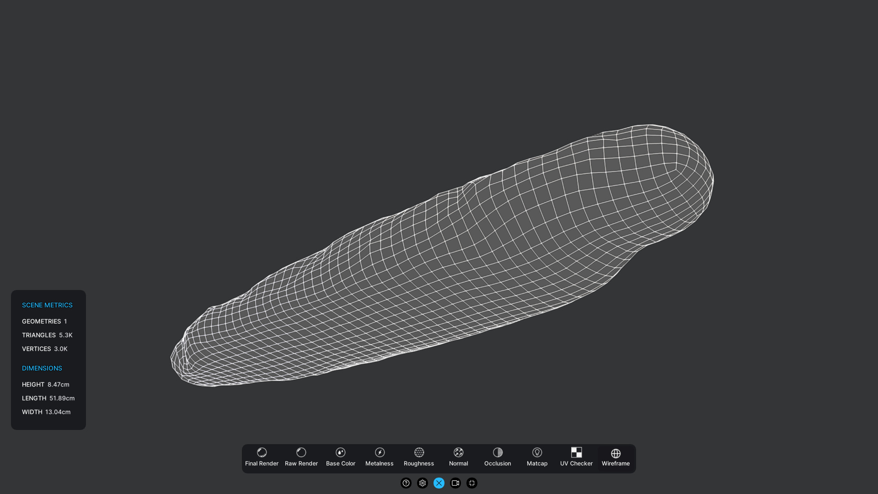Exit fullscreen with the collapse icon
Viewport: 878px width, 494px height.
tap(471, 483)
